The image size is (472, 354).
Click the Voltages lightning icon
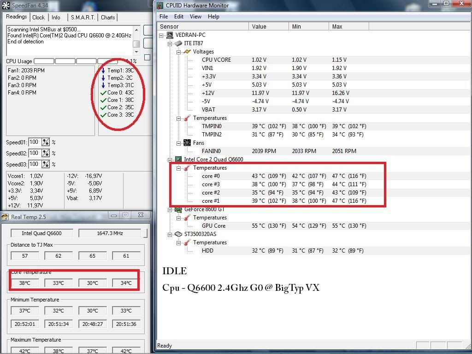coord(187,52)
